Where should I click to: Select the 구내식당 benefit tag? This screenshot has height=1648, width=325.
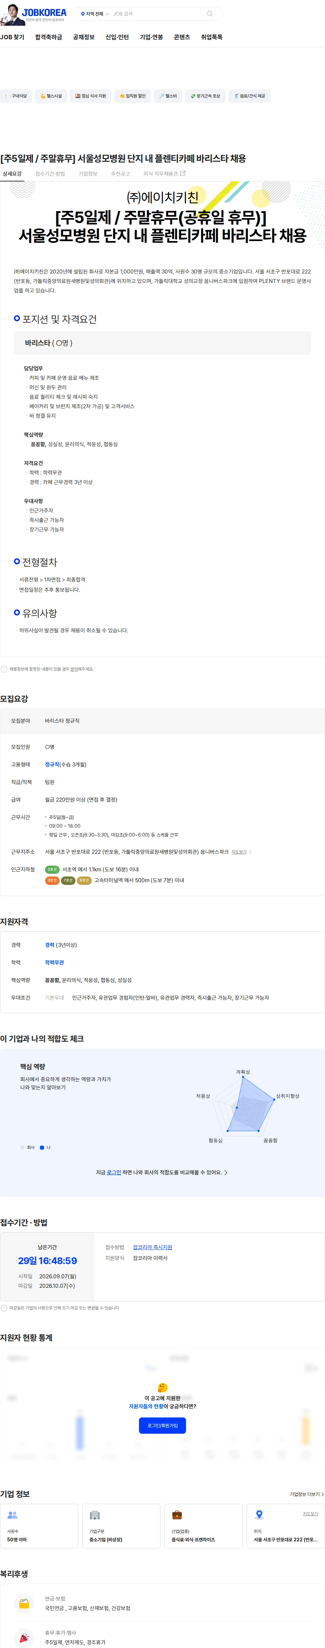(16, 96)
